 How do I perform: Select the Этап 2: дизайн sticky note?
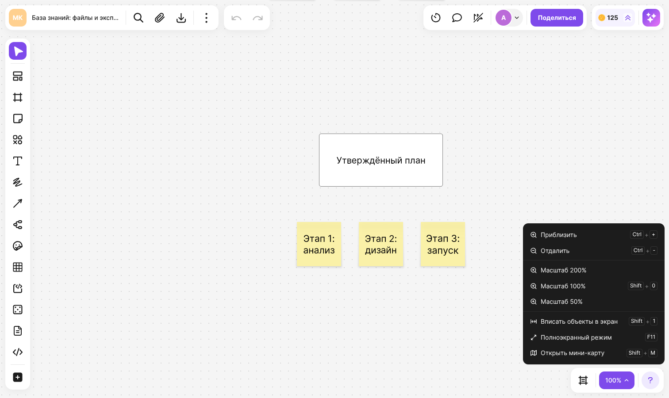point(381,244)
